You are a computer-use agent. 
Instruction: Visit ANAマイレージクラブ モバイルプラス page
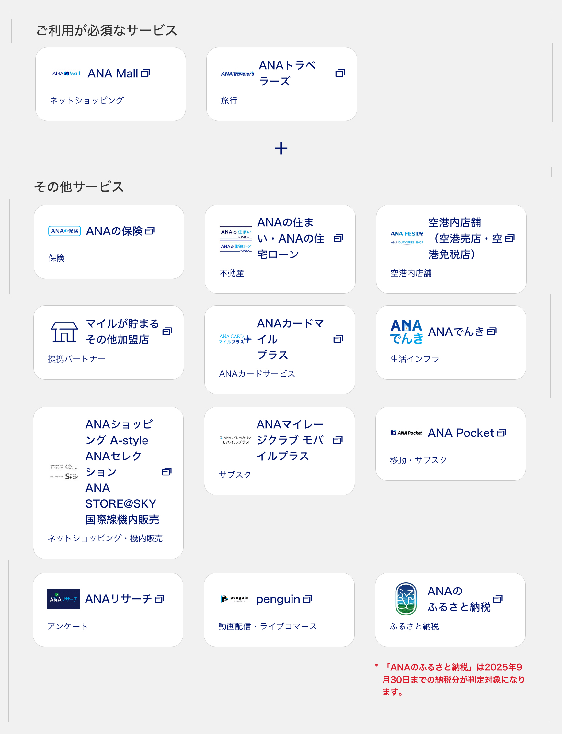coord(290,440)
